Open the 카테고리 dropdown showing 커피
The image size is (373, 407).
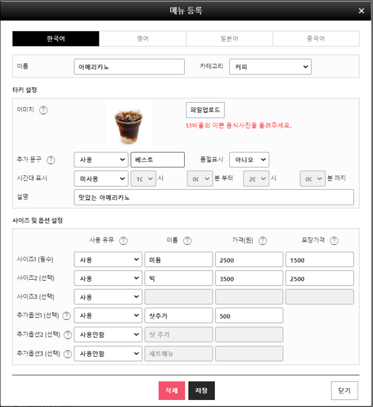[271, 67]
